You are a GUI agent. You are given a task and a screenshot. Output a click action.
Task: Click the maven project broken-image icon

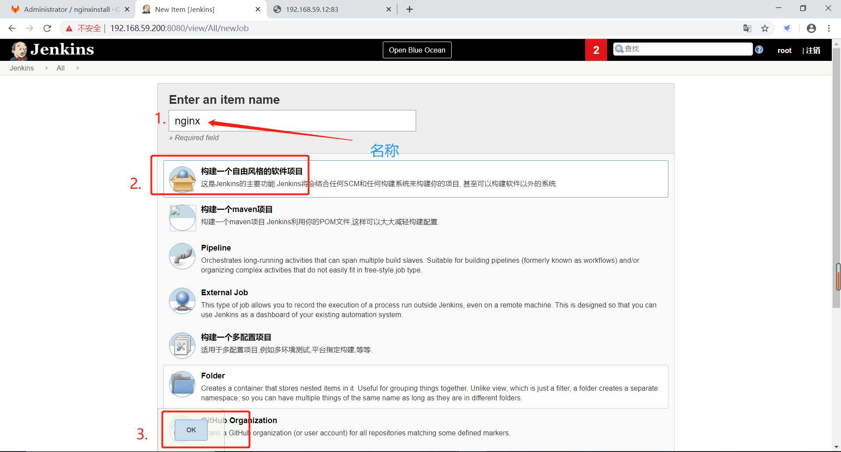pyautogui.click(x=182, y=218)
